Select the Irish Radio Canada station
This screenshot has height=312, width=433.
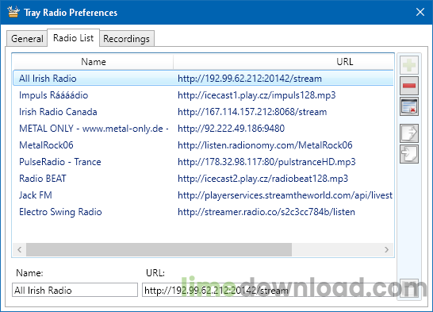58,112
